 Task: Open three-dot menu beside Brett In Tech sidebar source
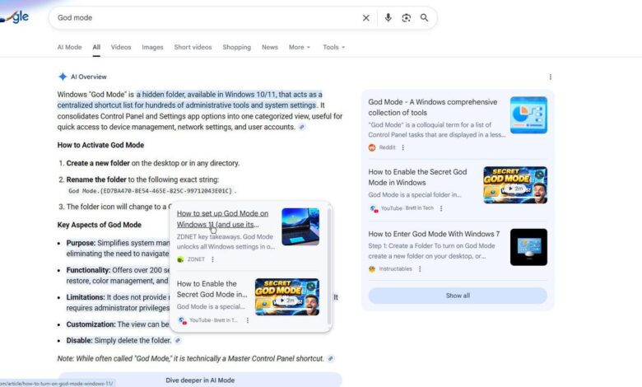pyautogui.click(x=441, y=208)
